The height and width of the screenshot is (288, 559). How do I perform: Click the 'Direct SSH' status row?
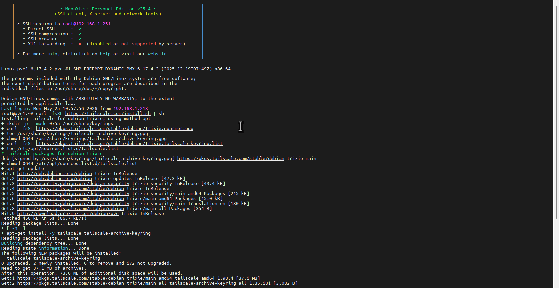coord(52,29)
